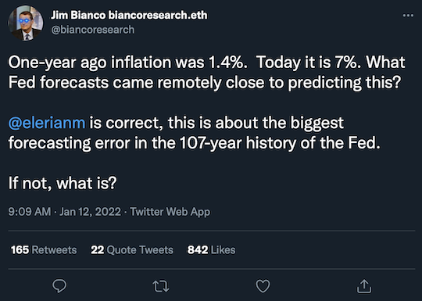Image resolution: width=422 pixels, height=301 pixels.
Task: Open the Jim Bianco biancoresearch.eth display name
Action: tap(129, 15)
